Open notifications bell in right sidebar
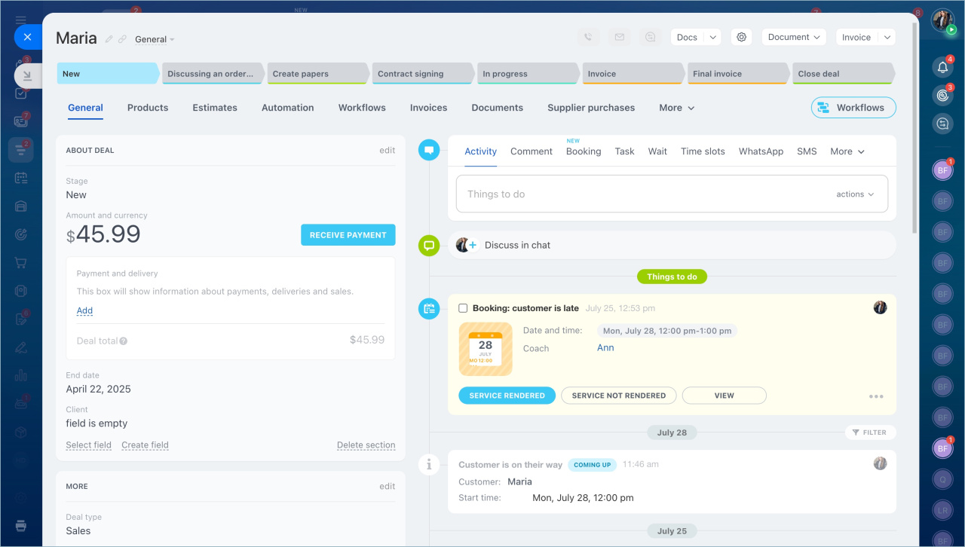Image resolution: width=965 pixels, height=547 pixels. coord(942,67)
